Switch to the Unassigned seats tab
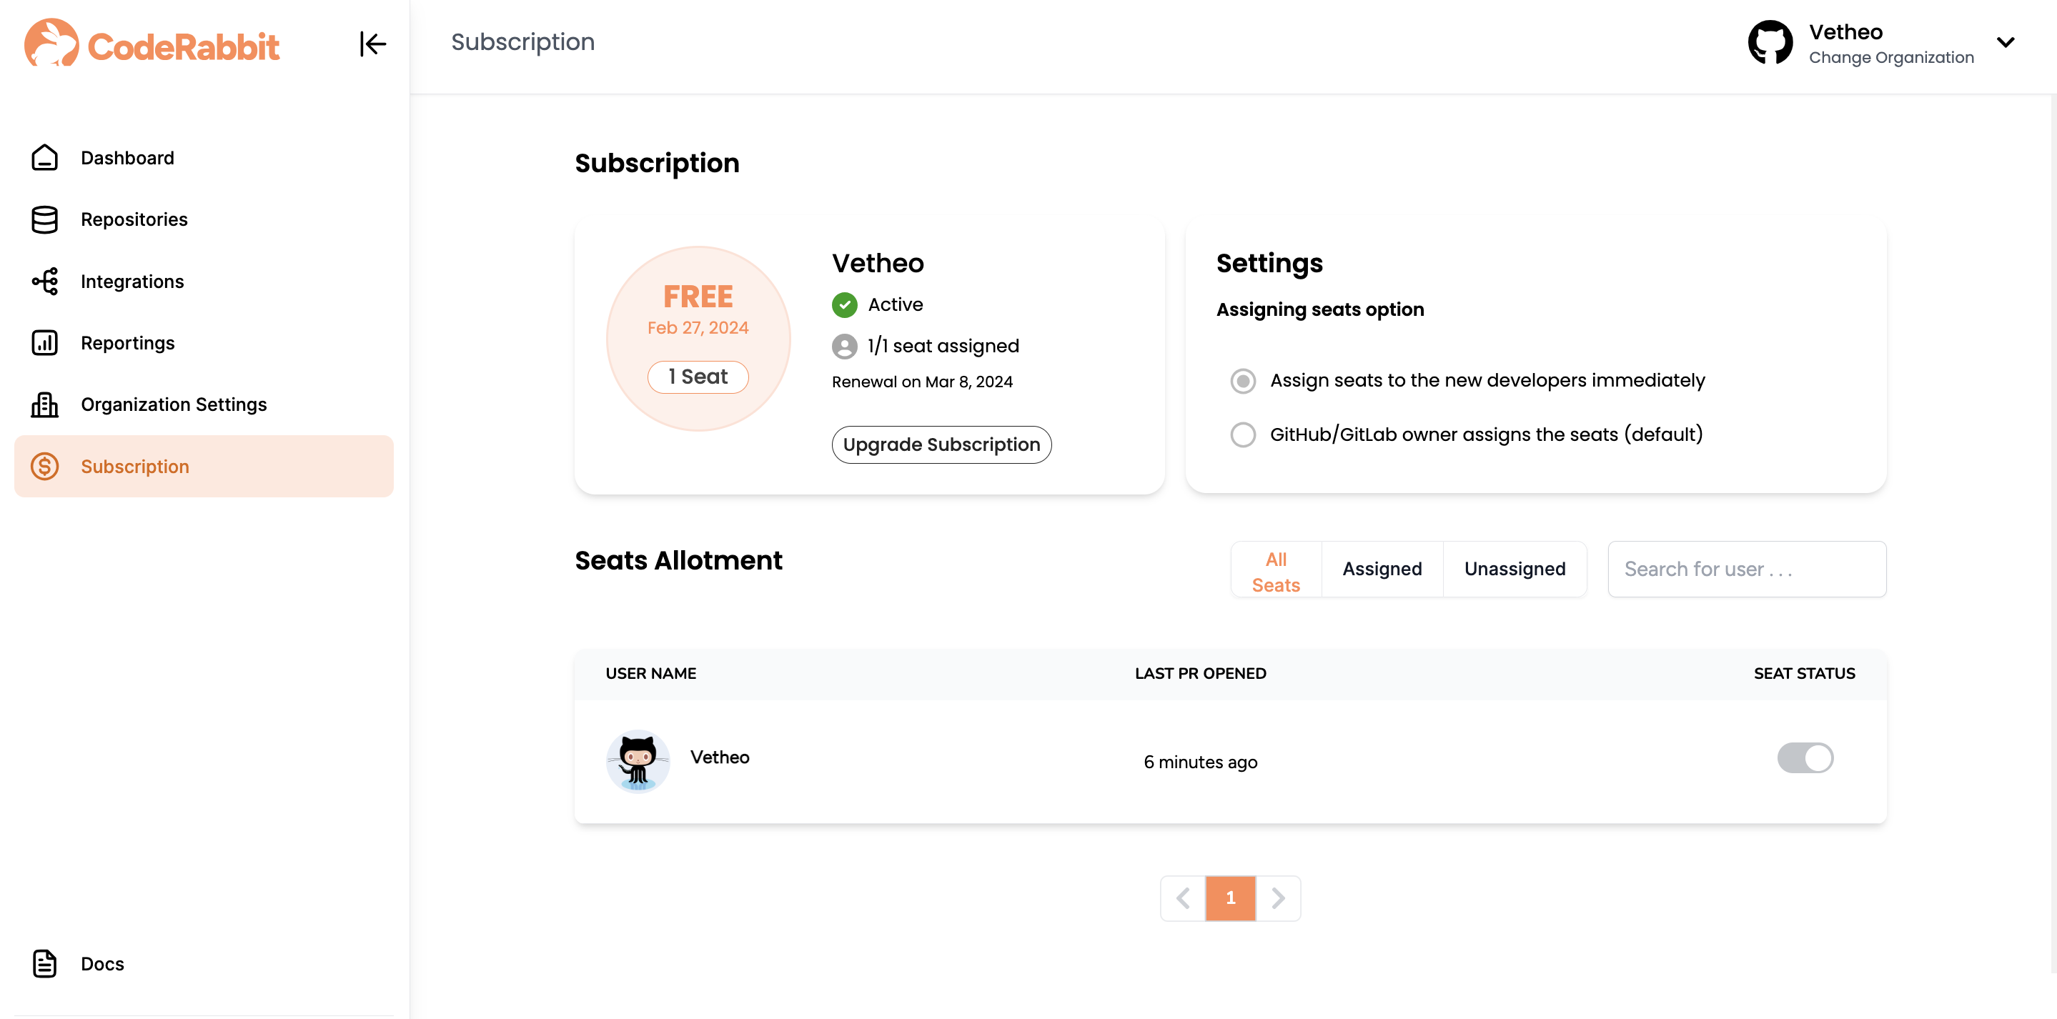Viewport: 2057px width, 1019px height. 1515,568
